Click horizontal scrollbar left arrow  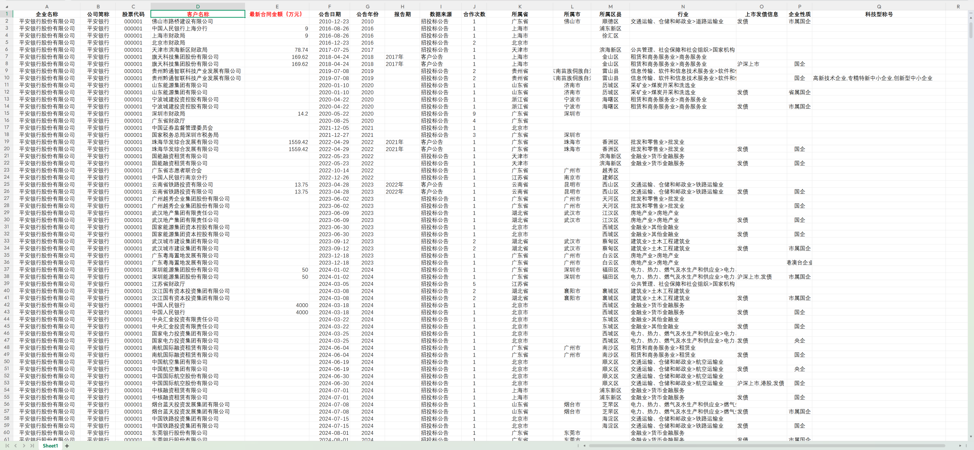tap(584, 446)
